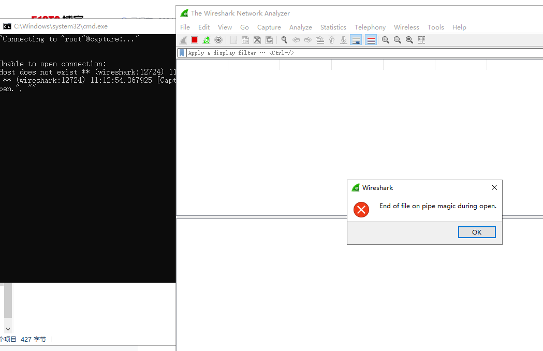Open the File menu in Wireshark
This screenshot has height=351, width=543.
tap(185, 27)
